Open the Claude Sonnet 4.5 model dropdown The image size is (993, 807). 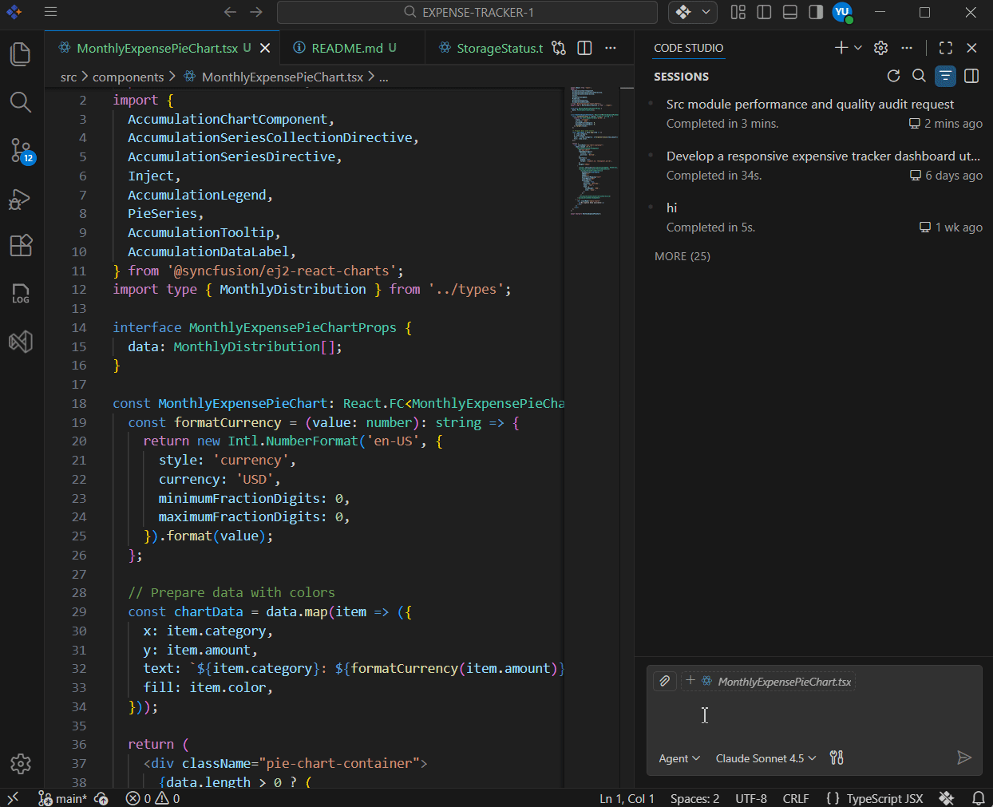click(x=766, y=758)
